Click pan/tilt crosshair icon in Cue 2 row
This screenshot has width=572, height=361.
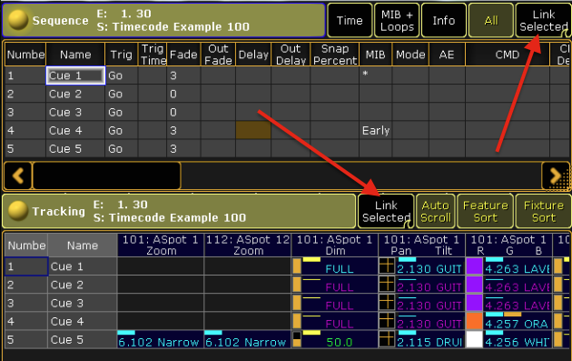[387, 284]
